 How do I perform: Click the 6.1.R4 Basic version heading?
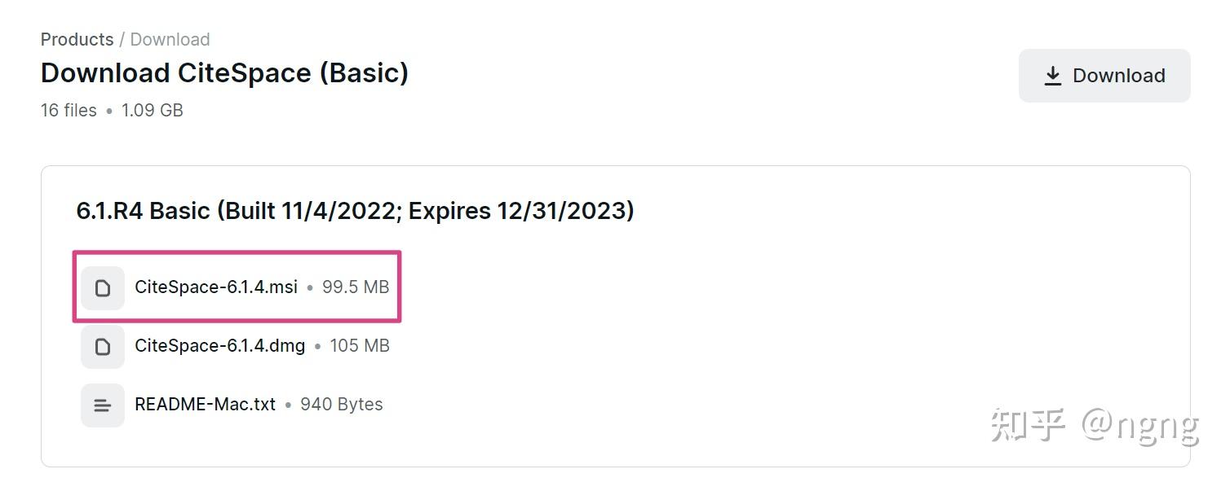144,211
